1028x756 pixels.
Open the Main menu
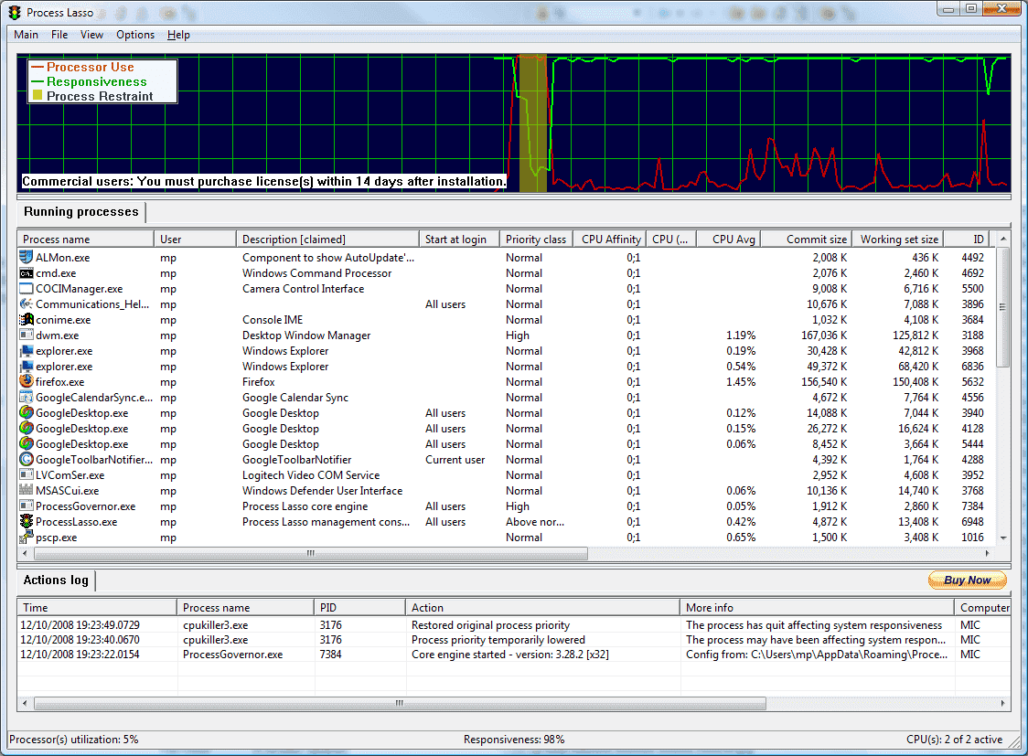point(26,35)
